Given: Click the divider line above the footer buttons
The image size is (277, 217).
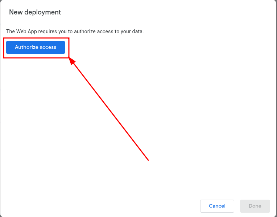Looking at the screenshot, I should click(138, 195).
